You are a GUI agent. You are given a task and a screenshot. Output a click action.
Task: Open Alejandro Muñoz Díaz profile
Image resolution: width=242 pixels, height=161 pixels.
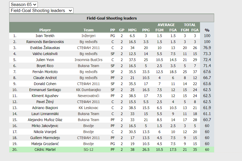click(45, 120)
